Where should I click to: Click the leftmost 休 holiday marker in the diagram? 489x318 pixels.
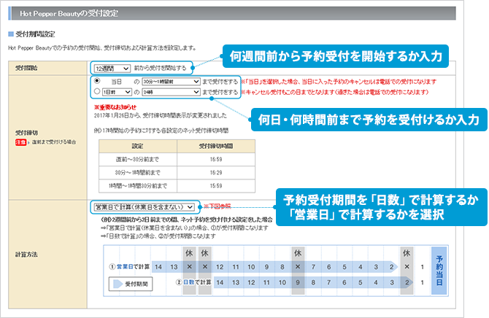186,252
